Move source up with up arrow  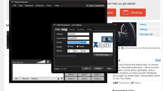58,79
